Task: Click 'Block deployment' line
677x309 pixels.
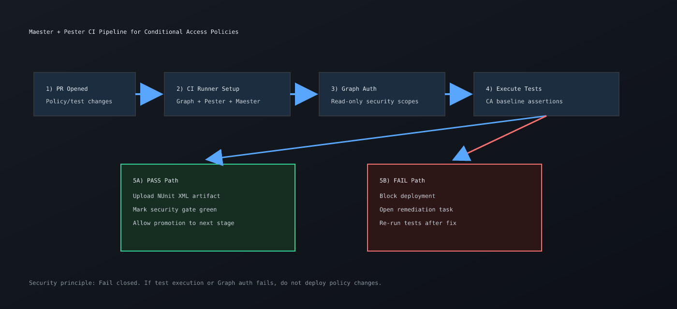Action: [407, 196]
